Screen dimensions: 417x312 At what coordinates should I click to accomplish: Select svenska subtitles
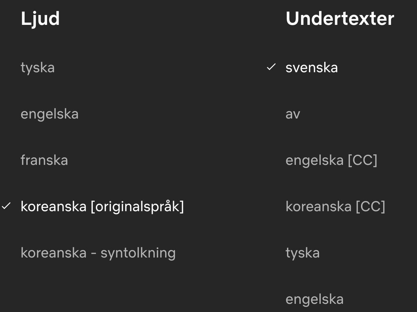coord(312,67)
